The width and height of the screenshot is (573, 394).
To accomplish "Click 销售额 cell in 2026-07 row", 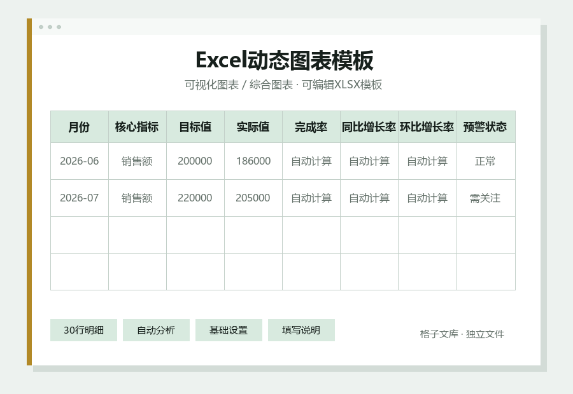I will pyautogui.click(x=138, y=198).
